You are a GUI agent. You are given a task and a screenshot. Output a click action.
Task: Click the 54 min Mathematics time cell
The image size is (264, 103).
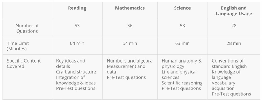(130, 43)
